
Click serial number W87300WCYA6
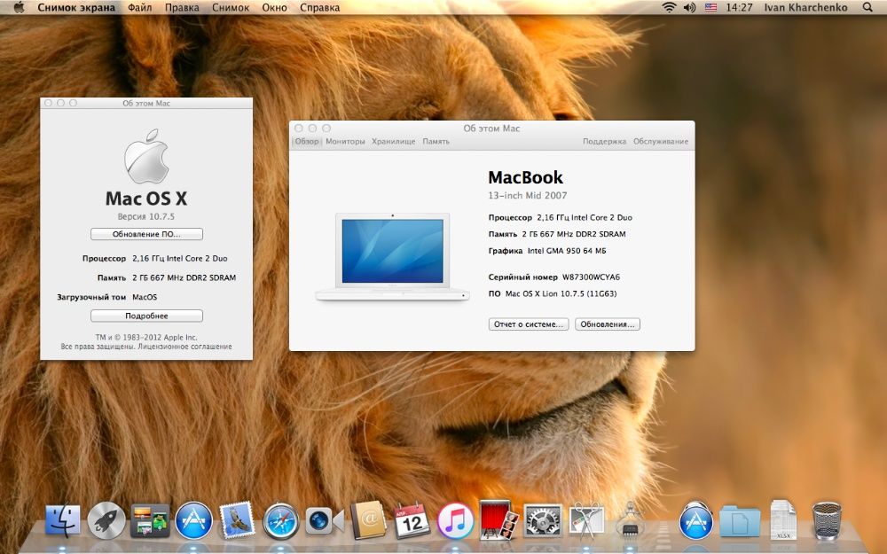[591, 277]
